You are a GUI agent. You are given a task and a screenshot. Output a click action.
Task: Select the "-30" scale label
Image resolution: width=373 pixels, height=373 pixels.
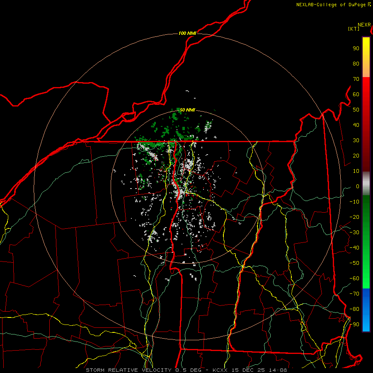tap(354, 233)
